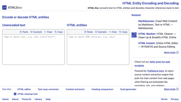Click Paste icon in HTML entities toolbar

pyautogui.click(x=85, y=32)
